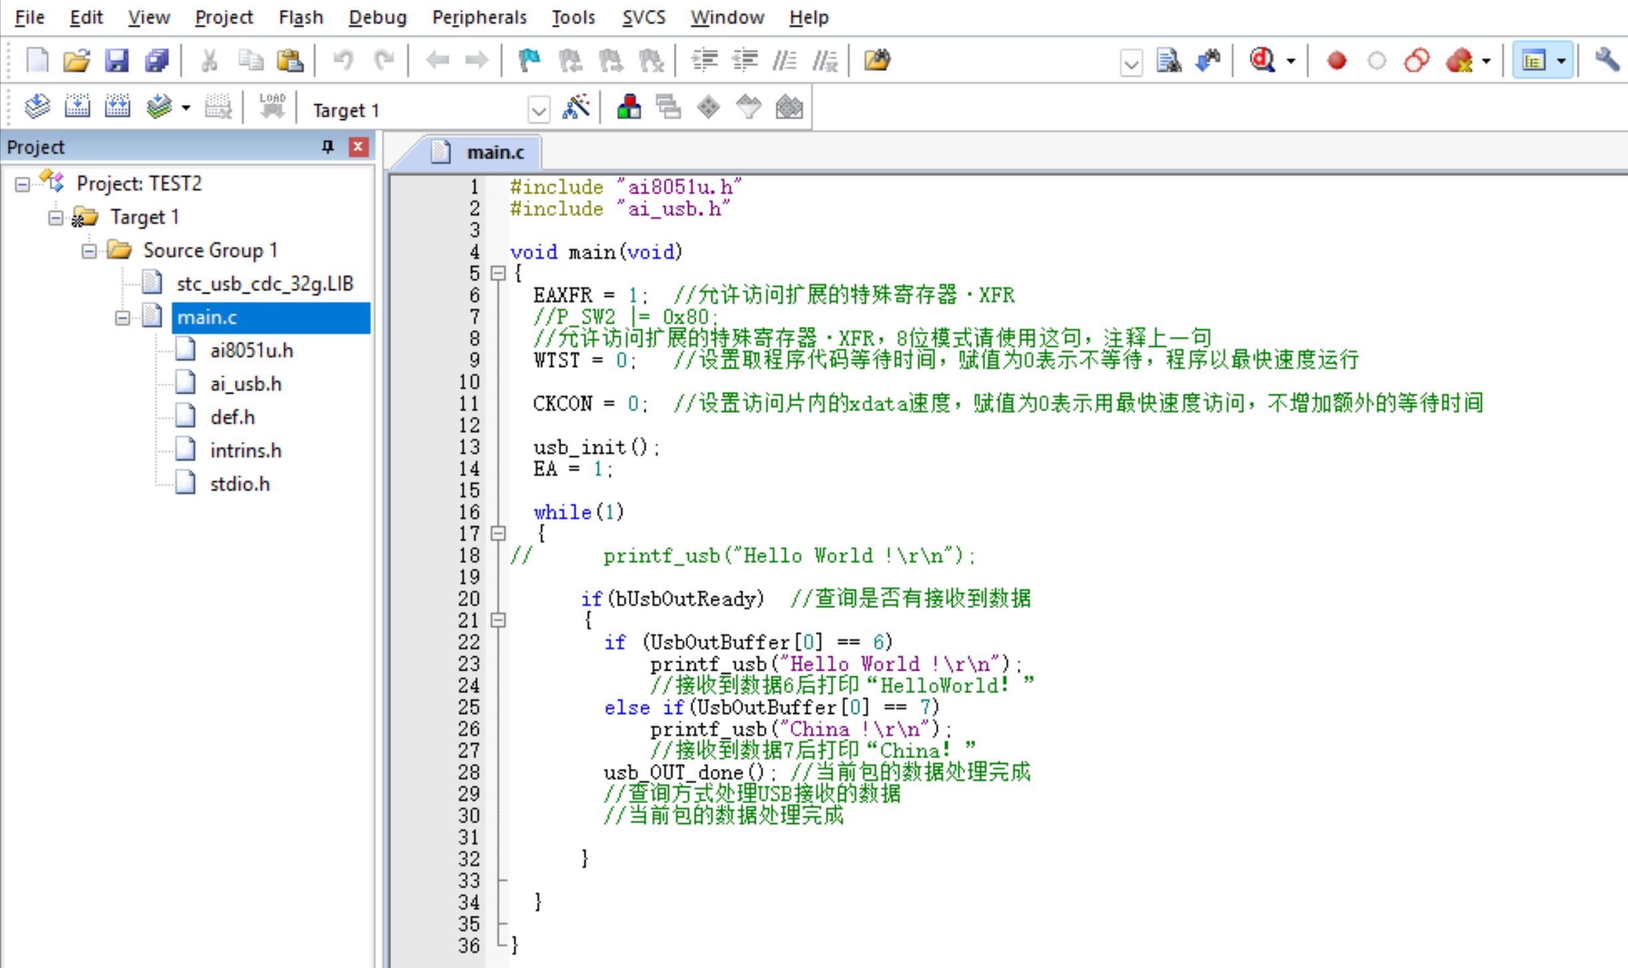The width and height of the screenshot is (1628, 968).
Task: Open Options for Target magic wand icon
Action: (576, 107)
